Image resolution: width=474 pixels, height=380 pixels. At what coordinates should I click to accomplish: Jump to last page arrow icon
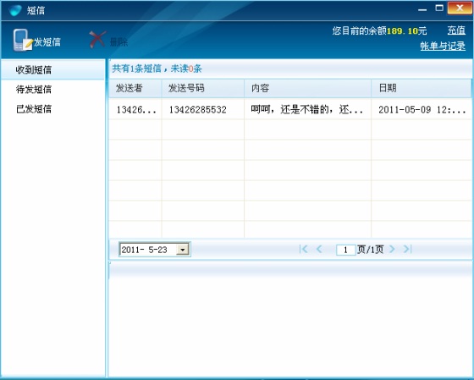pyautogui.click(x=407, y=249)
